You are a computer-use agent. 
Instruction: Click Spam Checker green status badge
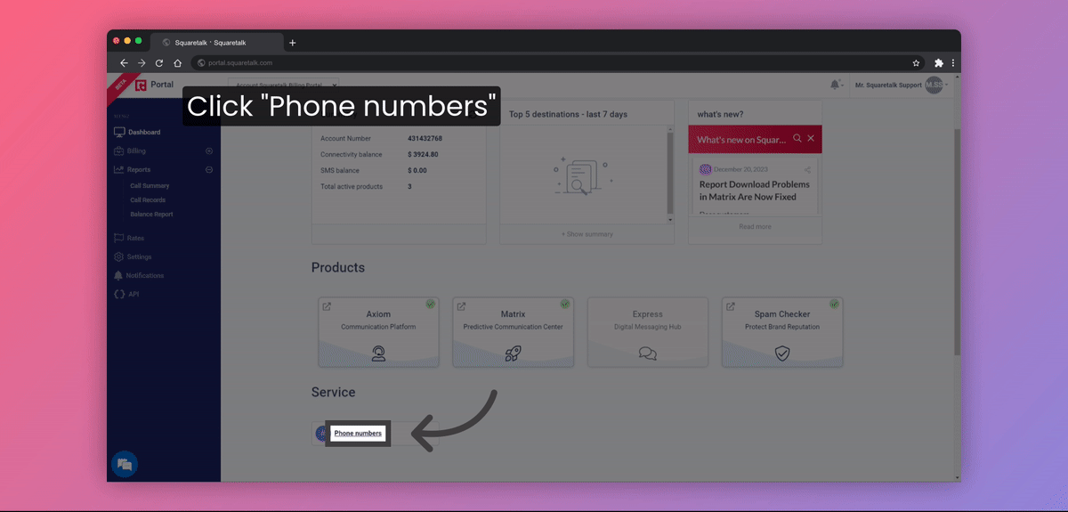[x=835, y=304]
